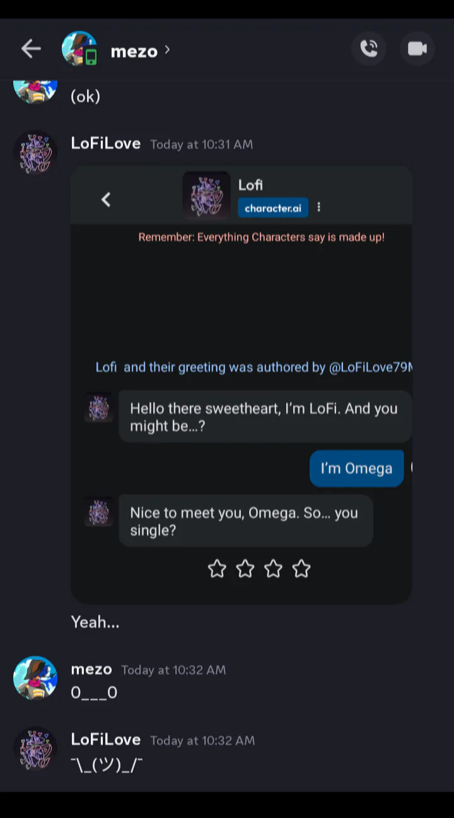This screenshot has width=454, height=818.
Task: Click the first rating star
Action: [217, 569]
